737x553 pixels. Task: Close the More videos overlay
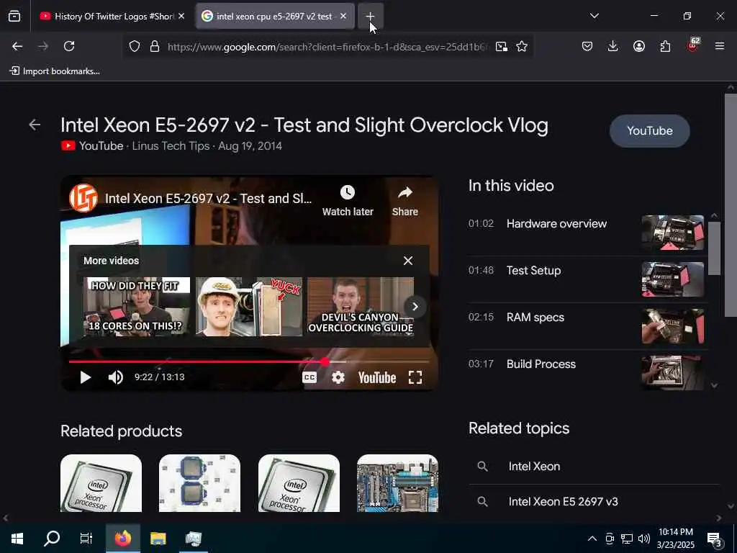coord(408,261)
